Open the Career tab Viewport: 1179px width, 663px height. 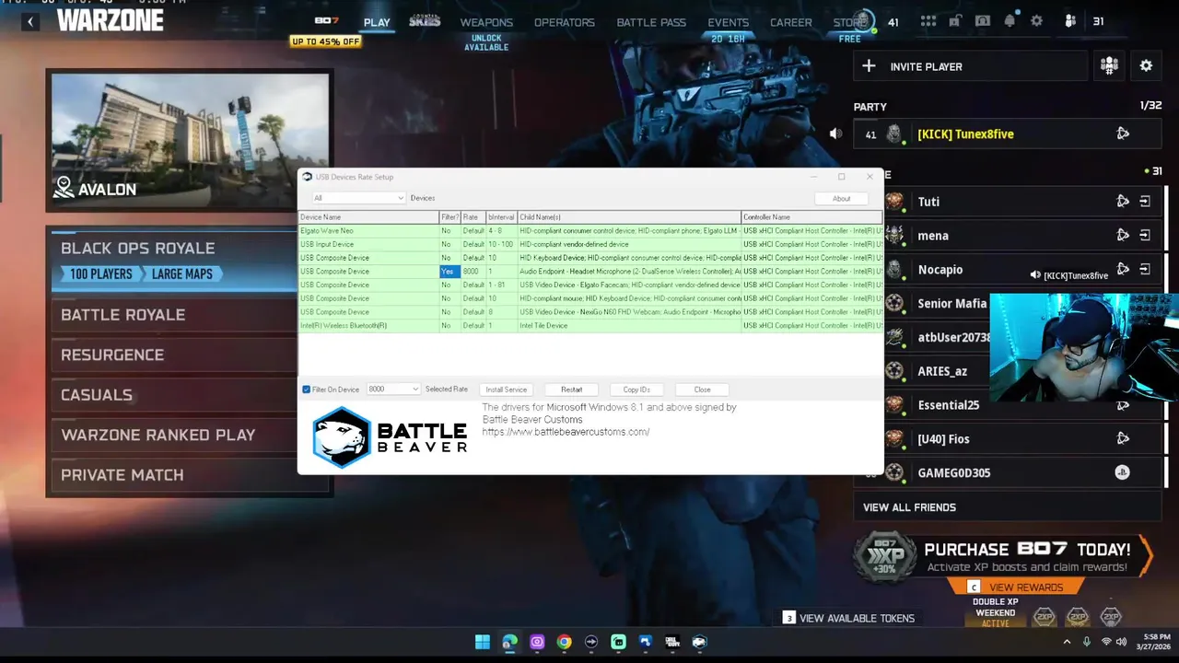tap(791, 22)
